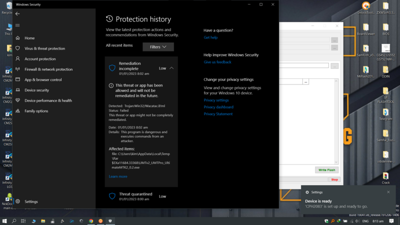This screenshot has height=225, width=400.
Task: Click Write Flash in the background window
Action: click(327, 170)
